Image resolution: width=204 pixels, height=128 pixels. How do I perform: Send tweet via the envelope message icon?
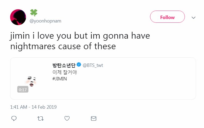pyautogui.click(x=93, y=118)
